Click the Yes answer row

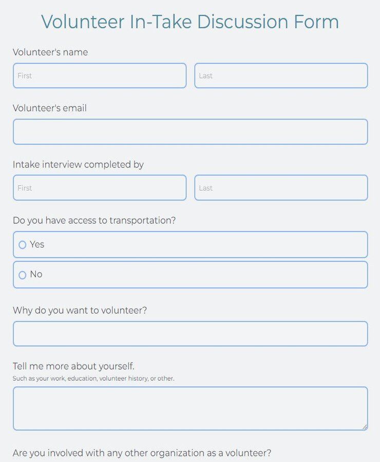click(190, 245)
